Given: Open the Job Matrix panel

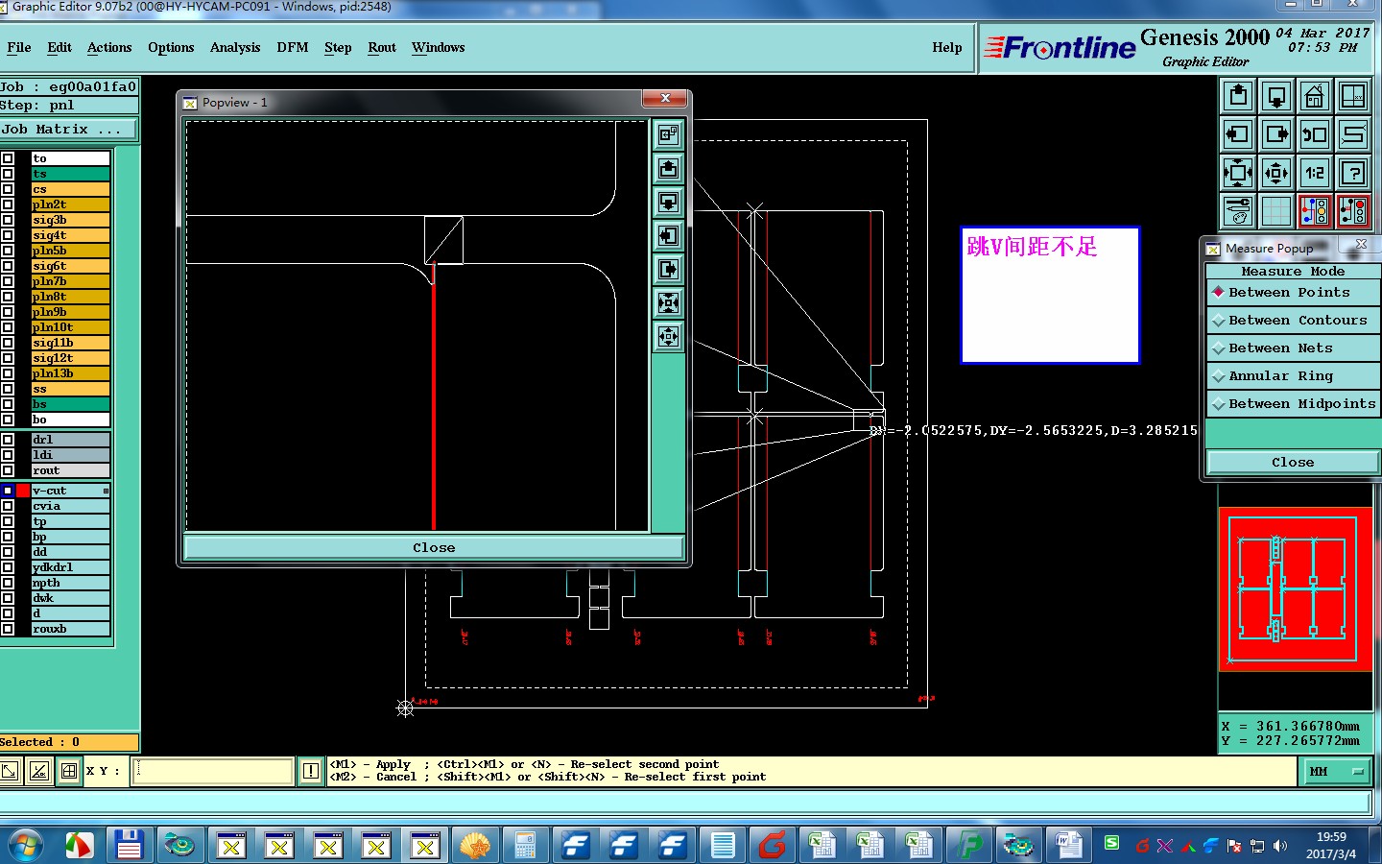Looking at the screenshot, I should (68, 129).
